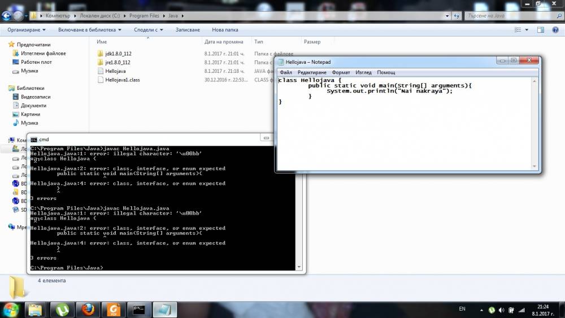Click the Explorer Back navigation arrow
The height and width of the screenshot is (318, 565).
(6, 15)
